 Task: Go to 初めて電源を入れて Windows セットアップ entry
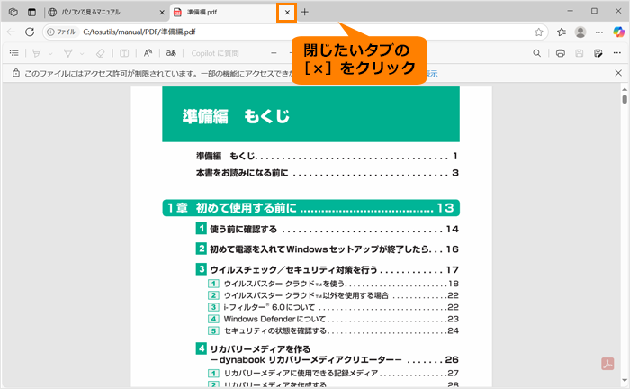pyautogui.click(x=327, y=249)
